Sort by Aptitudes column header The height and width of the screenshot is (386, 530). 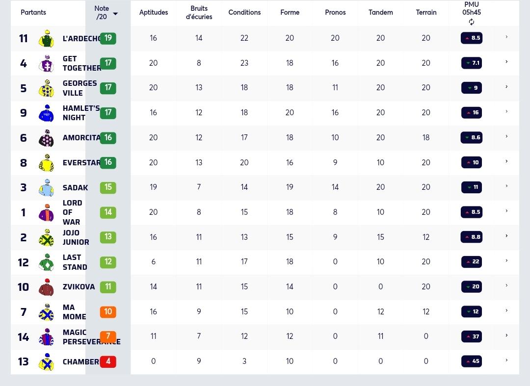tap(154, 12)
